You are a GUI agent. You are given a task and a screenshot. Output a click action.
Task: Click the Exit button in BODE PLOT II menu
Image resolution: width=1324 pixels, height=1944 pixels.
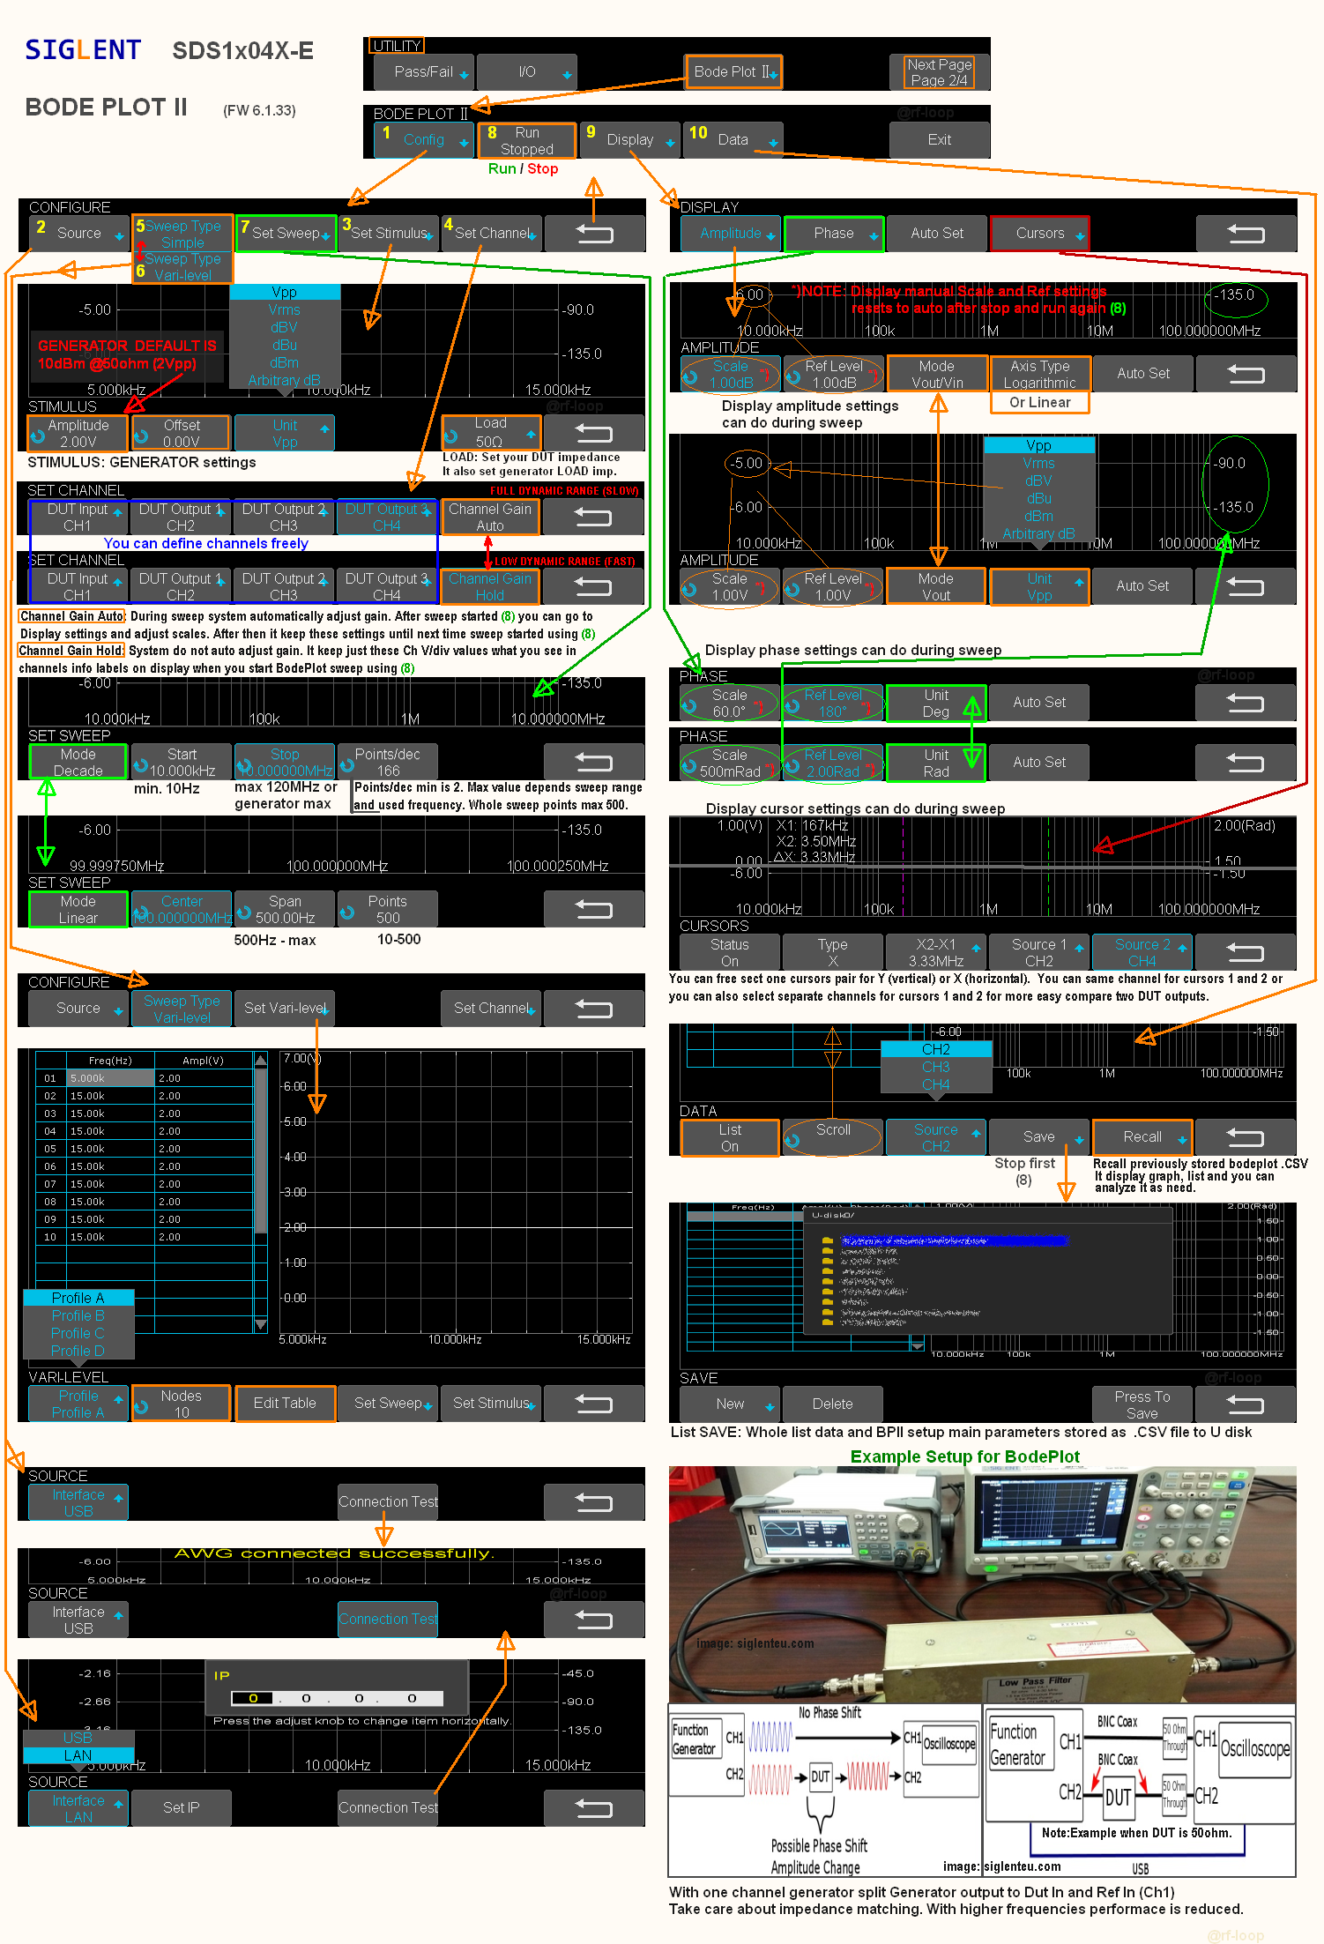tap(940, 140)
